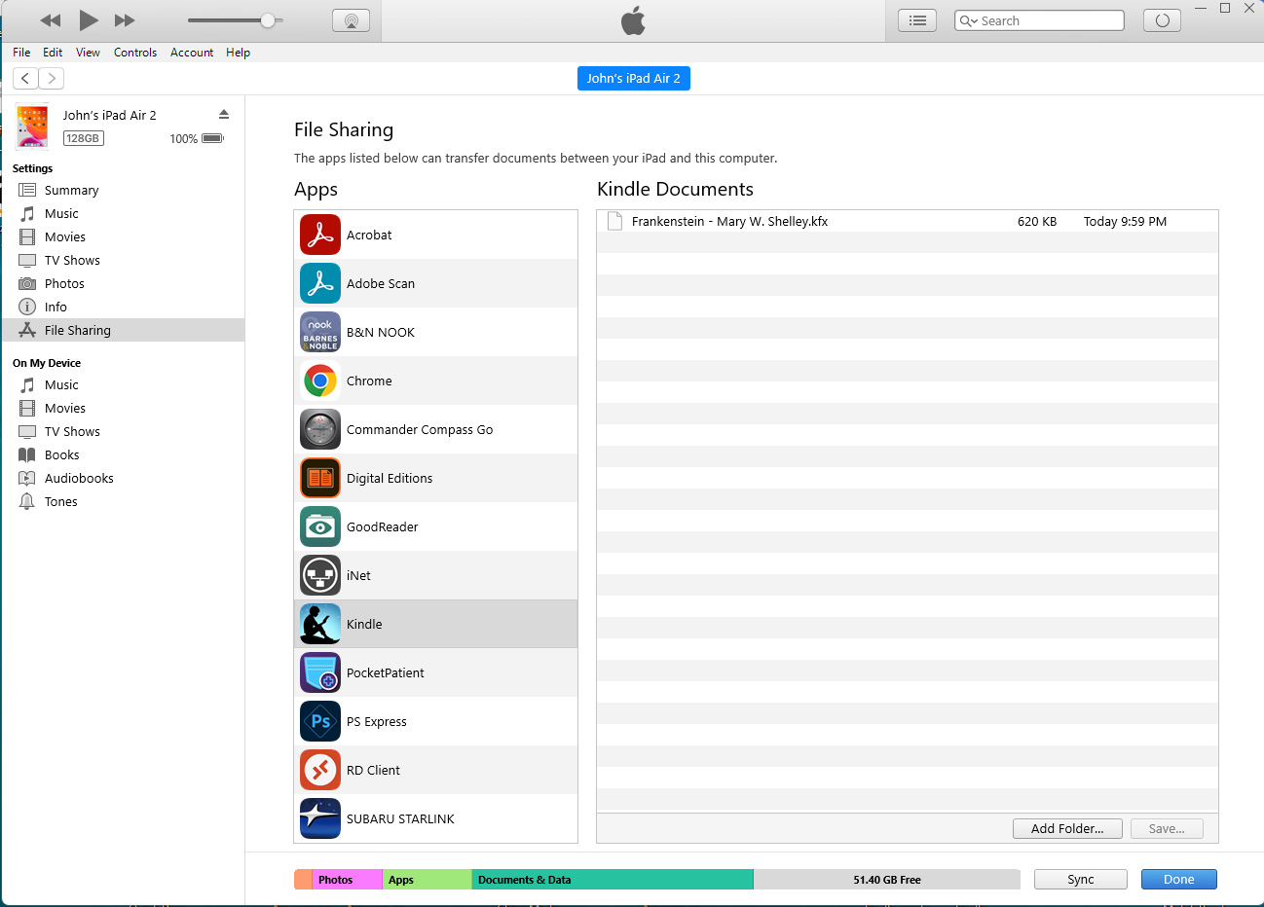Click the 128GB capacity badge
This screenshot has width=1264, height=907.
(84, 138)
